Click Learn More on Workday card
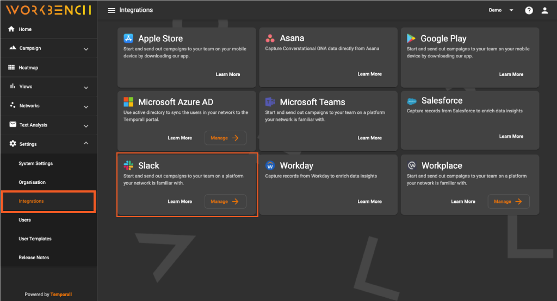Image resolution: width=557 pixels, height=301 pixels. (x=369, y=202)
